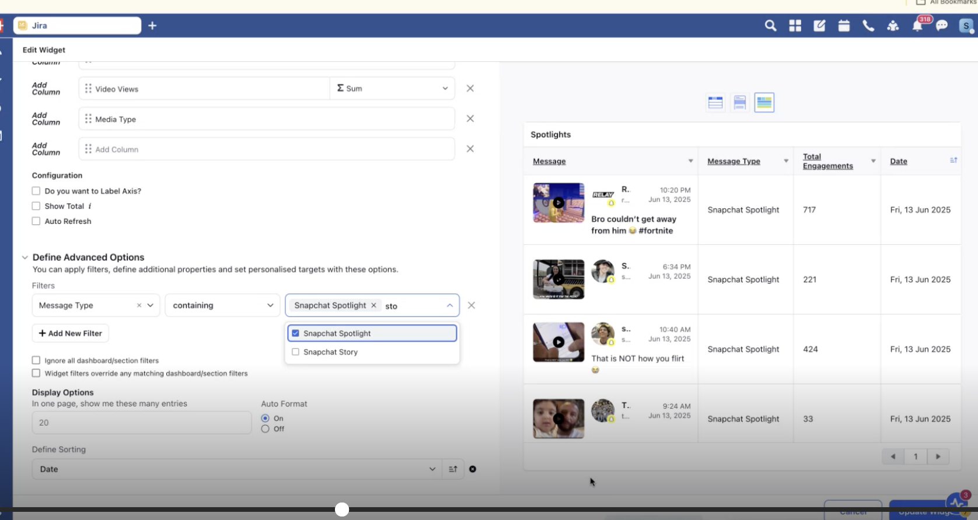978x520 pixels.
Task: Remove the Snapchat Spotlight chip
Action: click(374, 305)
